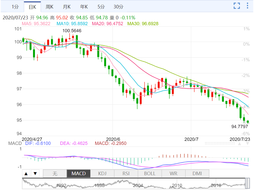The width and height of the screenshot is (254, 192).
Task: Switch indicator to RSI
Action: click(126, 174)
